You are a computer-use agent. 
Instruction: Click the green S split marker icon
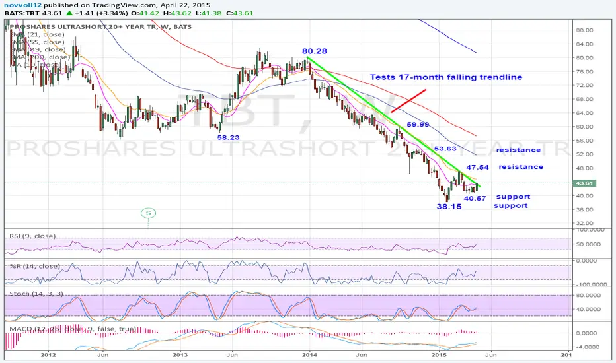[149, 213]
